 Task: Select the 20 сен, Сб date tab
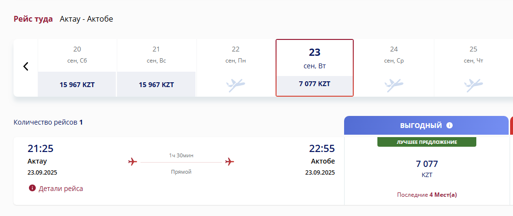point(77,68)
